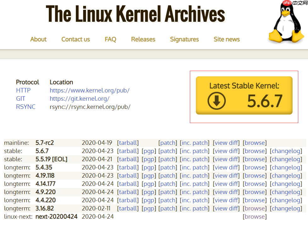Screen dimensions: 308x230
Task: Open the Releases page
Action: pos(143,39)
